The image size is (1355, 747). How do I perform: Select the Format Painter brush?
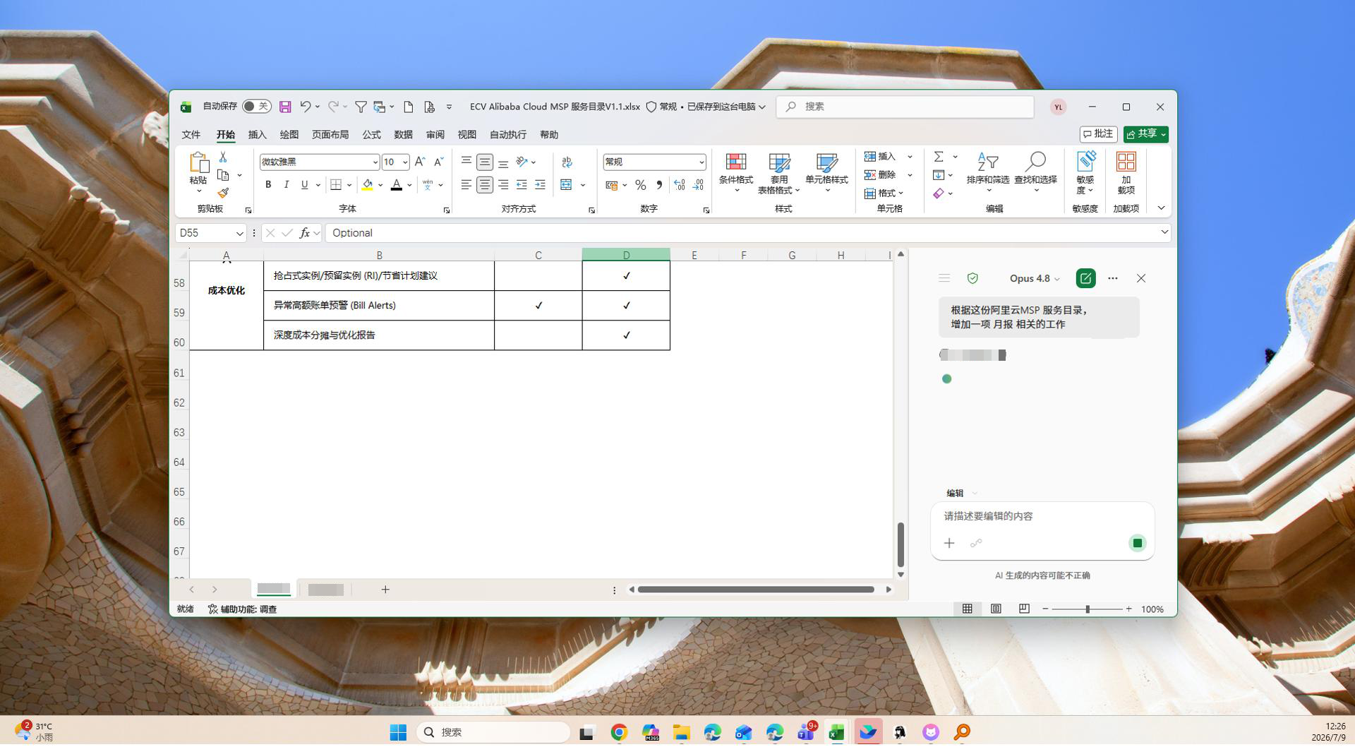[x=223, y=193]
